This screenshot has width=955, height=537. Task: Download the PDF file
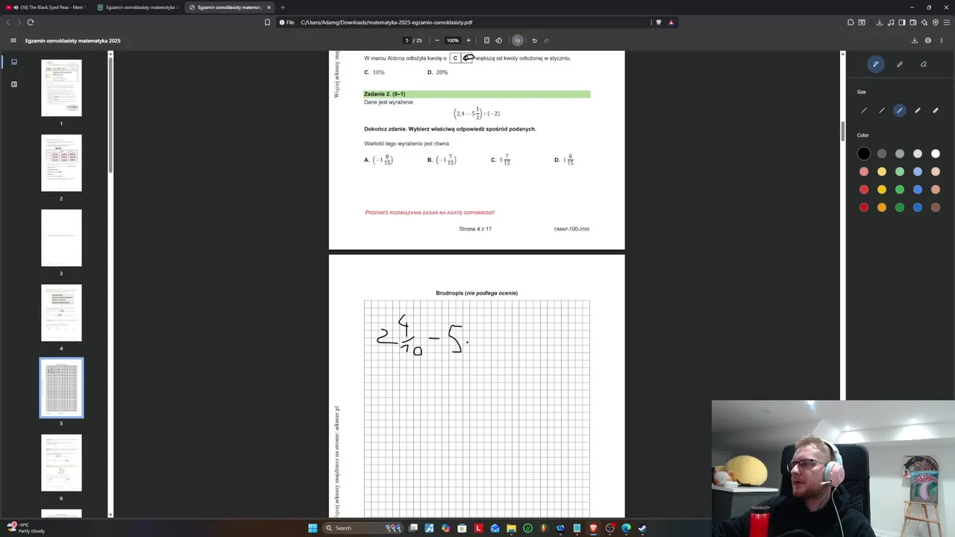click(x=915, y=40)
